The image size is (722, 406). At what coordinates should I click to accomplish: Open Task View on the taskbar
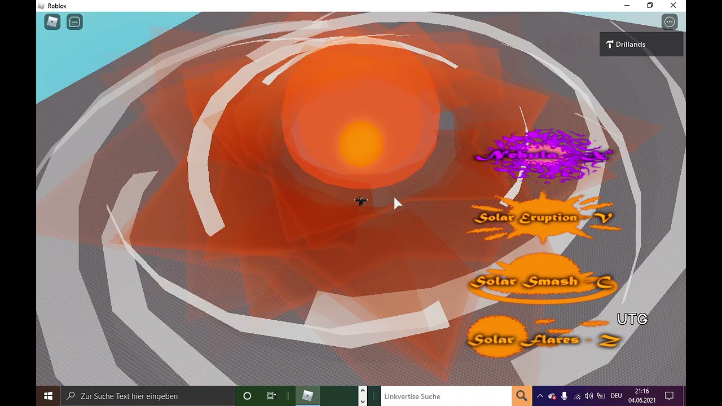(271, 396)
